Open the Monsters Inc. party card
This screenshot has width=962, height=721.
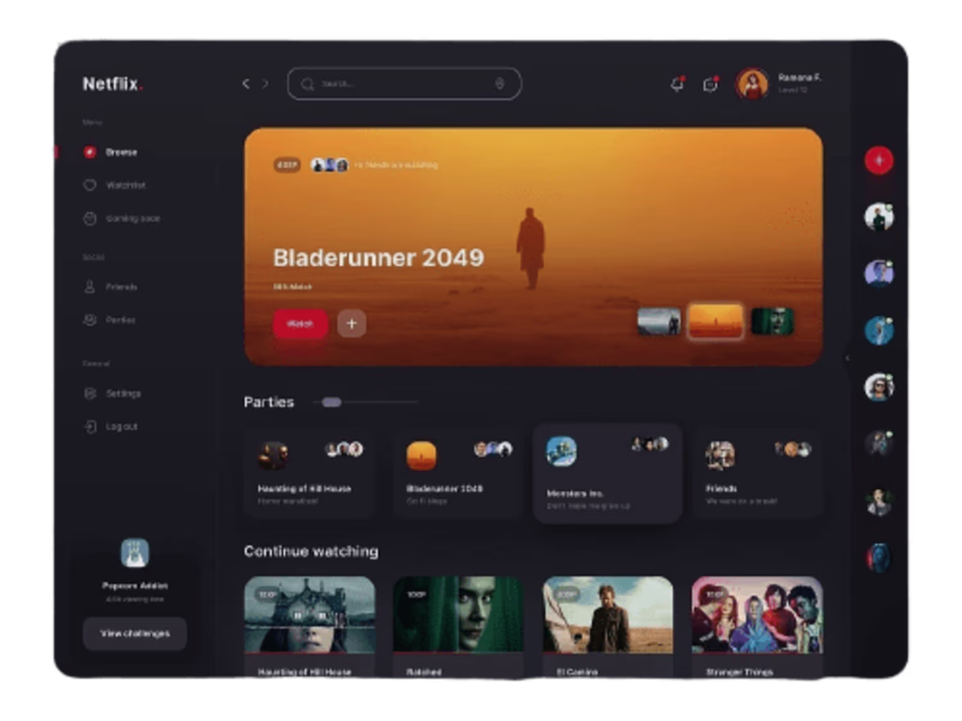point(607,473)
